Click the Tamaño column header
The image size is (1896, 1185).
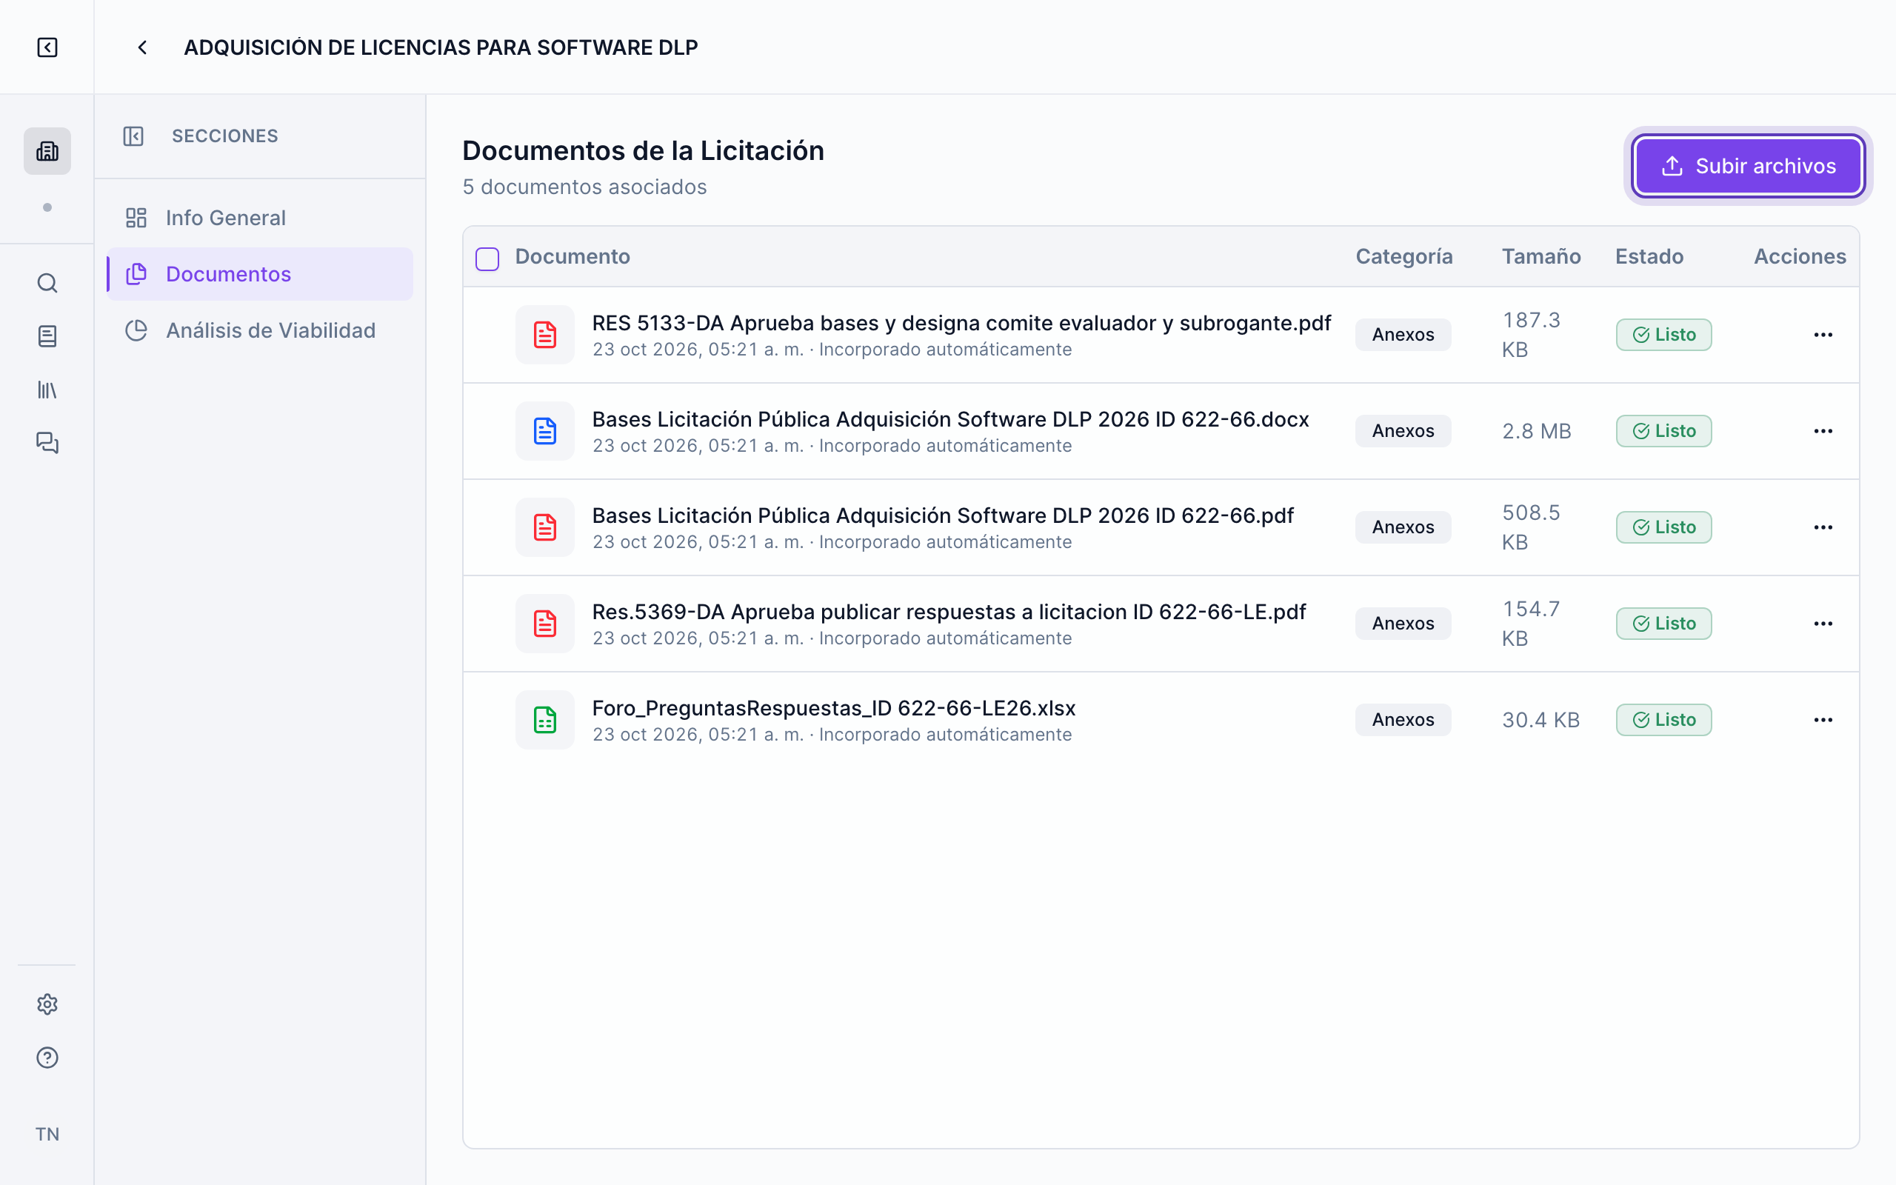1540,256
